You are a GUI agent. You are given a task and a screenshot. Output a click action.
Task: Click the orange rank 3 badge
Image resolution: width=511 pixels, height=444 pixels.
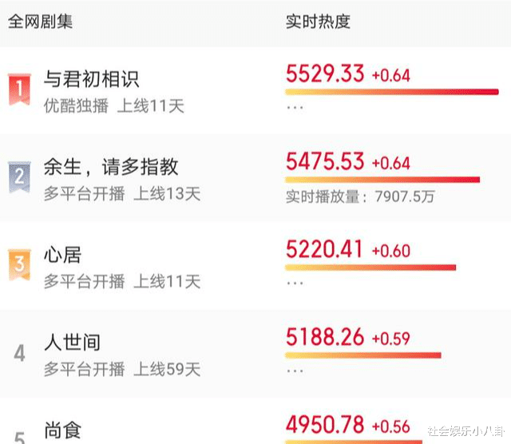[19, 264]
